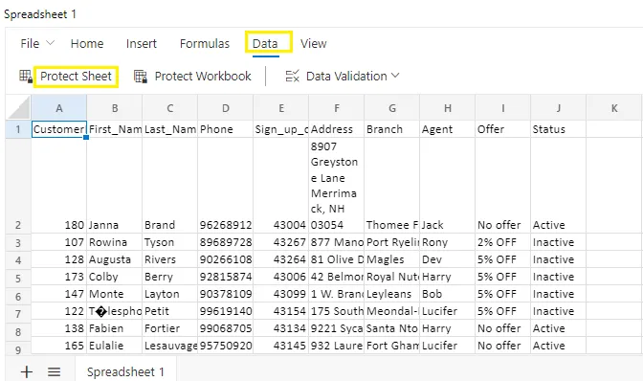
Task: Select the cell containing Augusta
Action: (x=115, y=259)
